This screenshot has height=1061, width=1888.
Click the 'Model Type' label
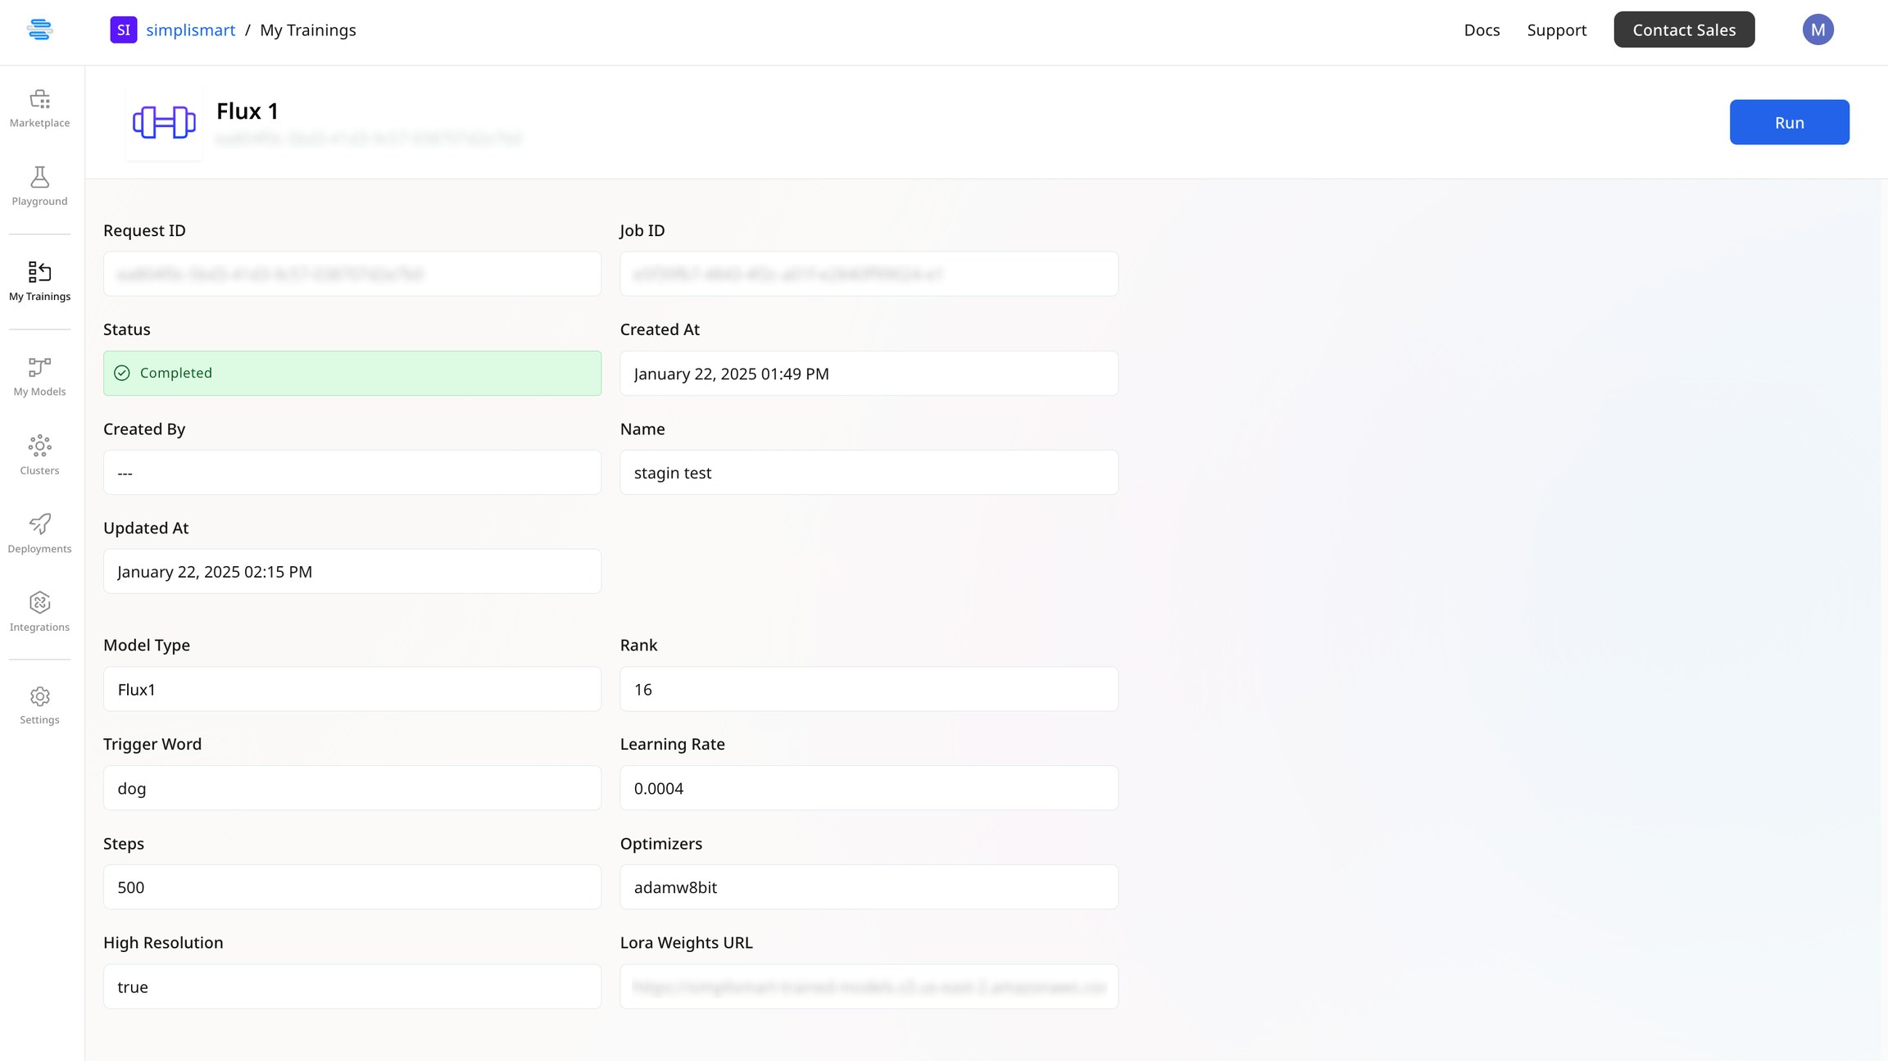[147, 645]
